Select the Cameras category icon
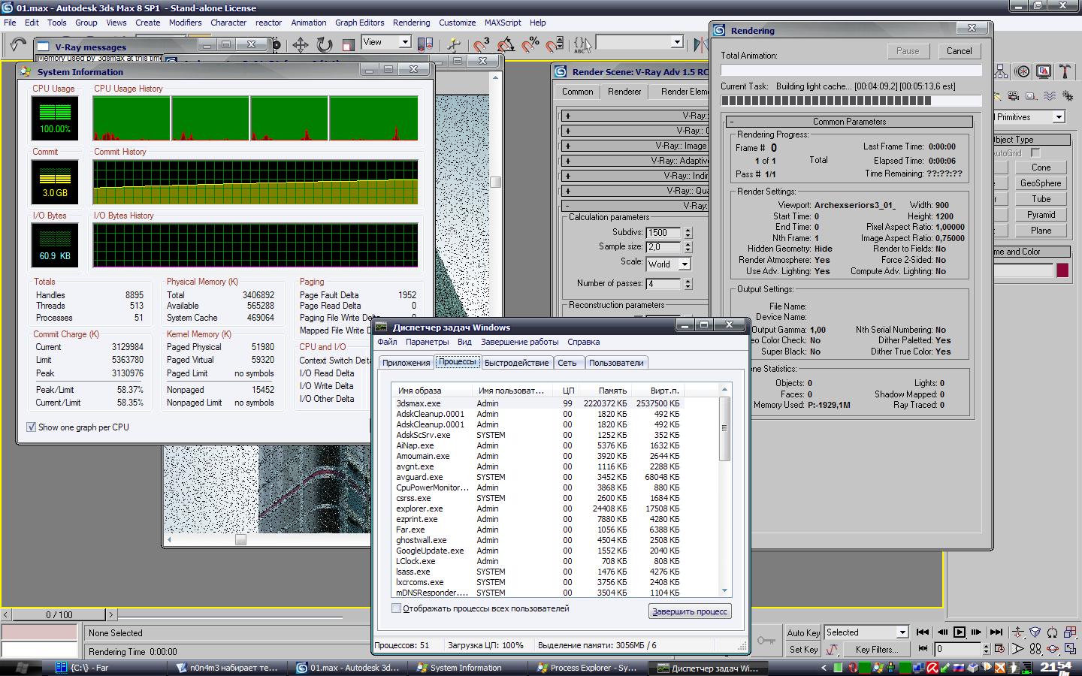This screenshot has width=1082, height=676. point(1014,96)
